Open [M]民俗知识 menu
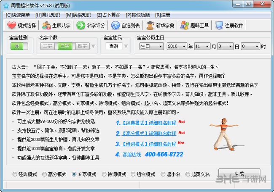 tap(78, 15)
